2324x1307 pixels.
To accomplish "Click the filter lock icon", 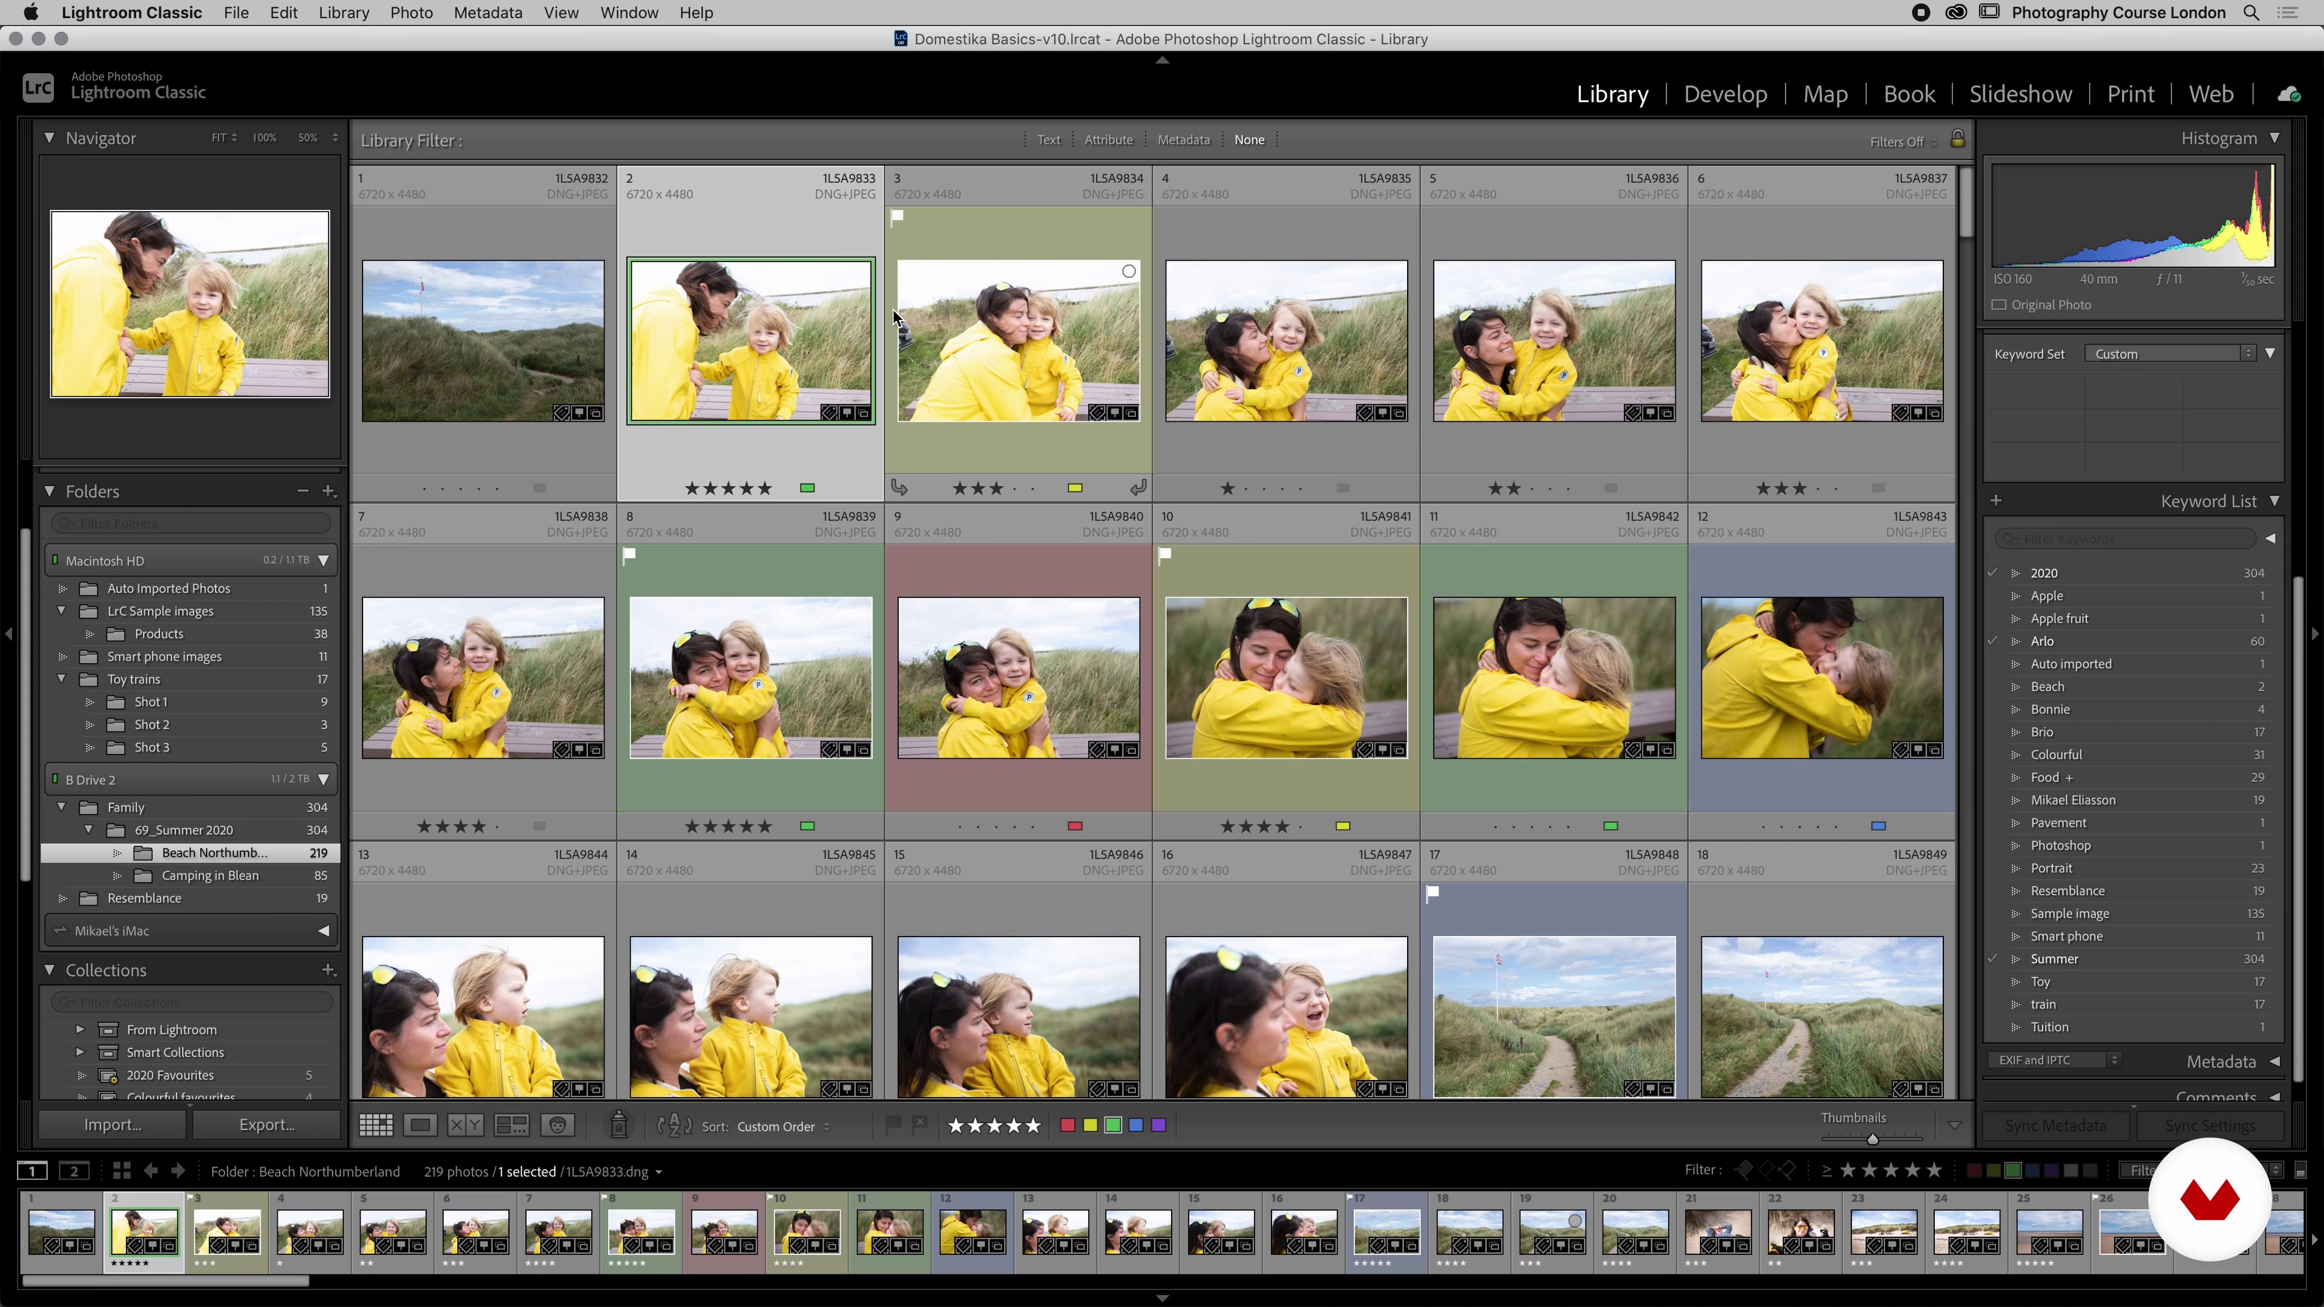I will [1957, 140].
